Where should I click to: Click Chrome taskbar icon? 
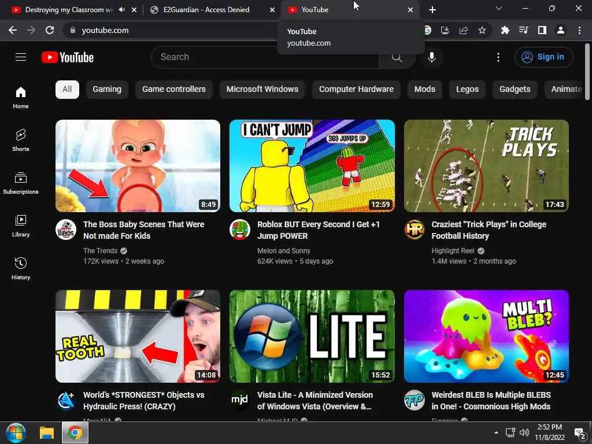tap(75, 432)
